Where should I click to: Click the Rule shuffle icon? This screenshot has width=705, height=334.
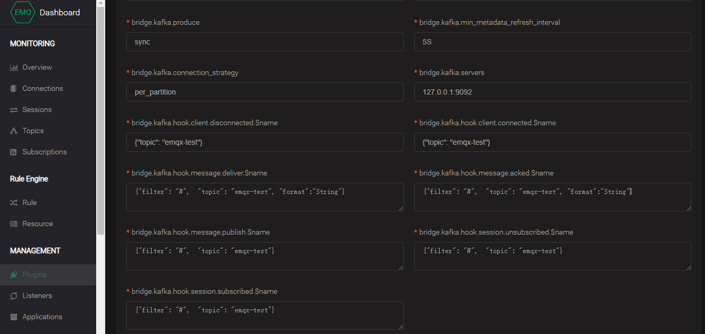tap(14, 203)
